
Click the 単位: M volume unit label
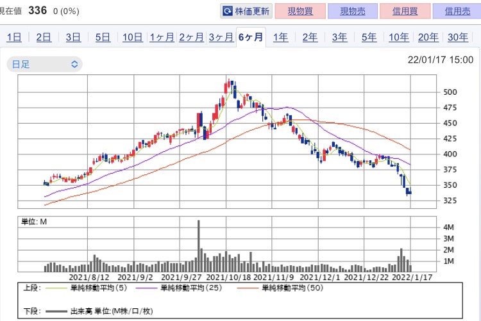tap(34, 222)
